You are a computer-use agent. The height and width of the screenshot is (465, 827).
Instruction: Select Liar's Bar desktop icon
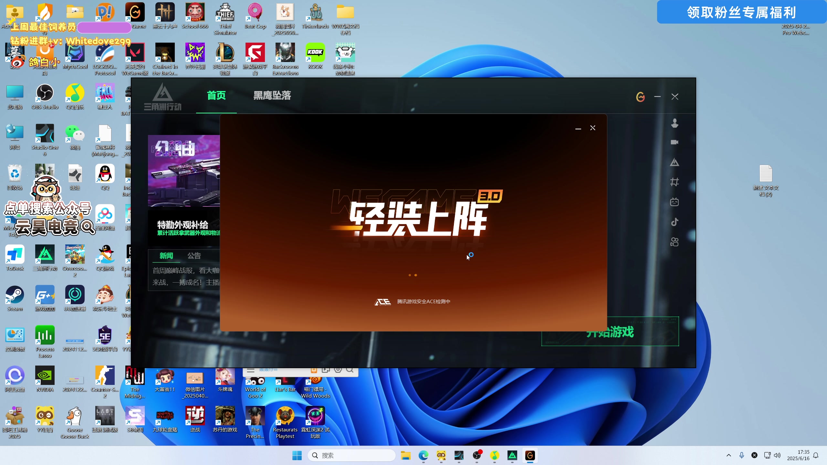[285, 384]
